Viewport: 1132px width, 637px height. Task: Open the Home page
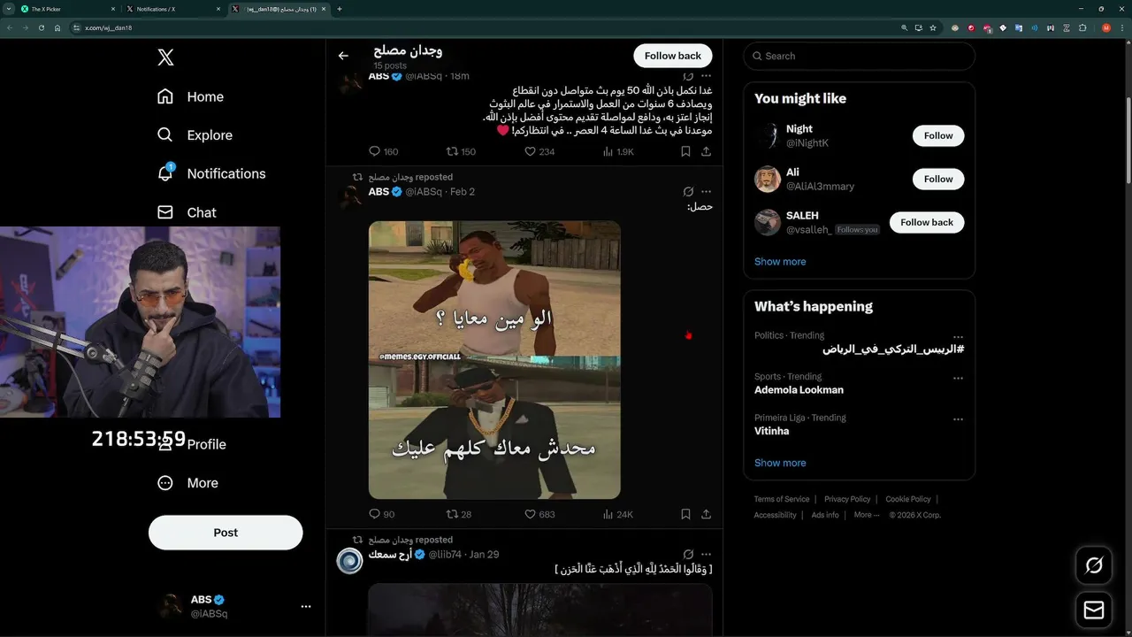[190, 96]
